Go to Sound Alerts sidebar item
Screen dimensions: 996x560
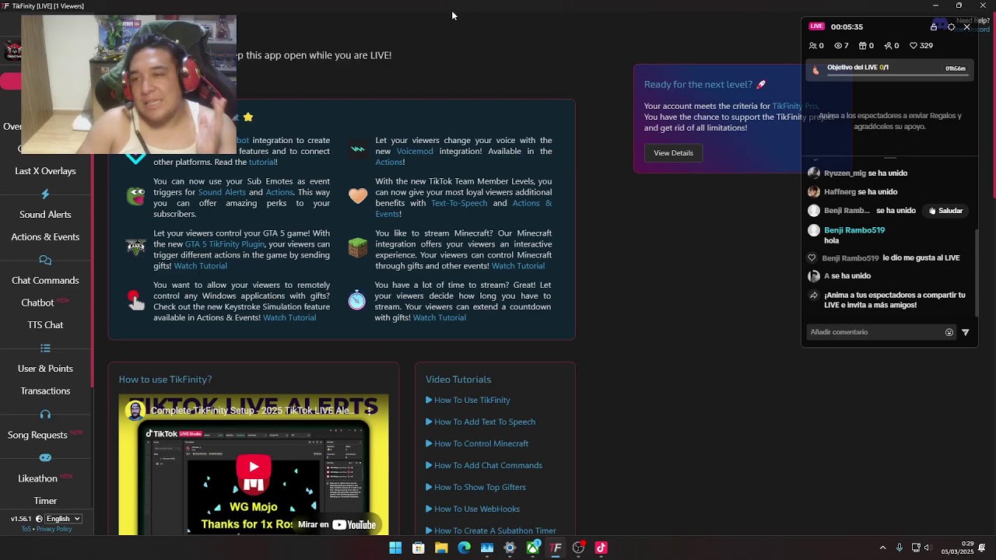45,215
